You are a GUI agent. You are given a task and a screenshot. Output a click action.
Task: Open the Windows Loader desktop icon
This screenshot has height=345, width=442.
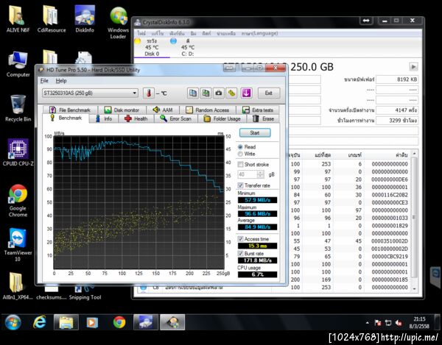(118, 23)
